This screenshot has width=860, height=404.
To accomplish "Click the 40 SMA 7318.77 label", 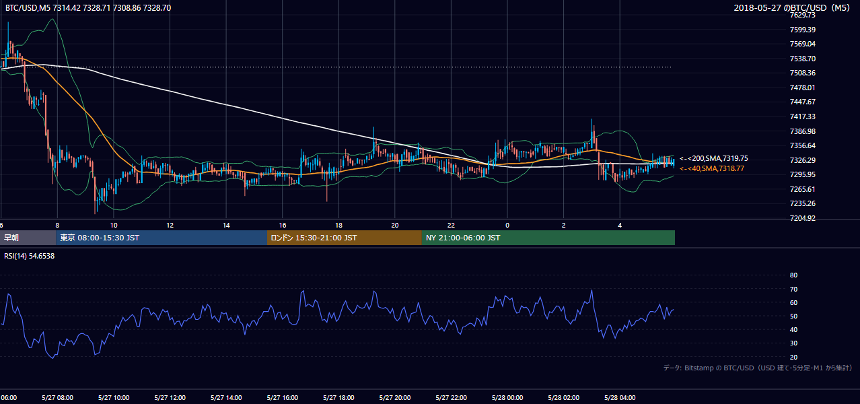I will click(712, 168).
